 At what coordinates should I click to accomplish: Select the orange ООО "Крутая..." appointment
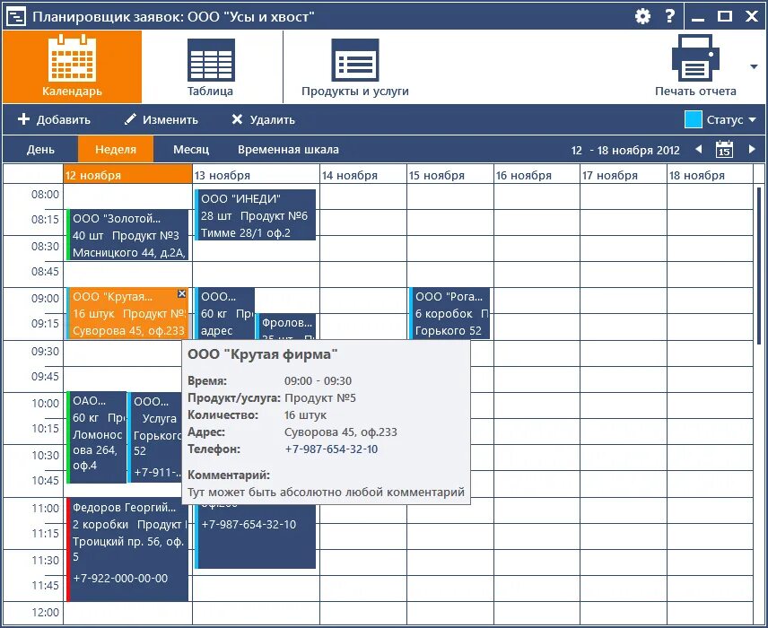click(x=127, y=313)
